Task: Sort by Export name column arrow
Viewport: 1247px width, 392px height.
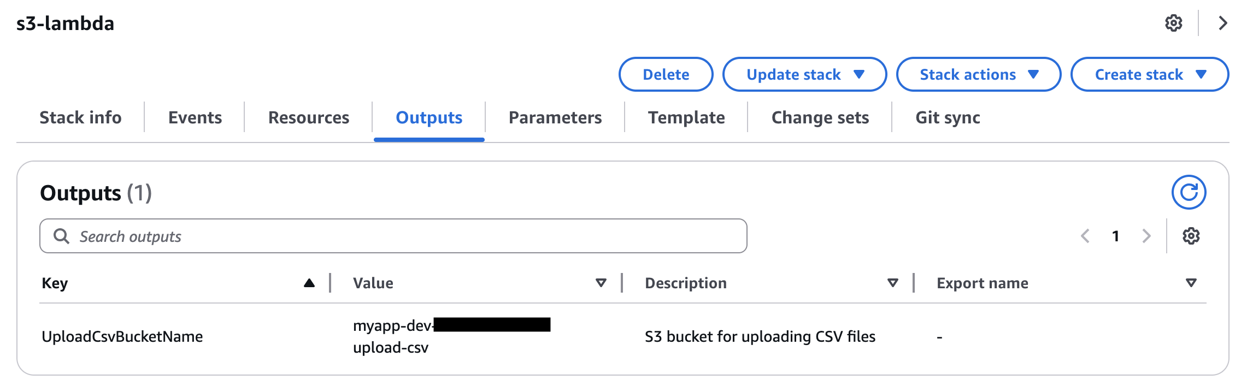Action: (x=1191, y=283)
